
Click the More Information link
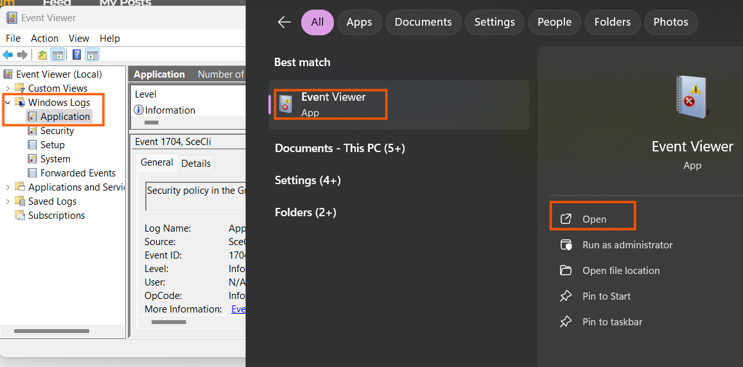[238, 309]
